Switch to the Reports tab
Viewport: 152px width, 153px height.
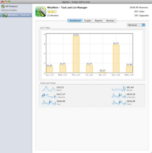coord(99,21)
